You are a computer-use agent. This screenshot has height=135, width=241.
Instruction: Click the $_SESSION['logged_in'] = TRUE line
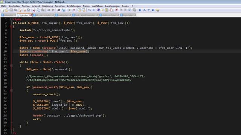pyautogui.click(x=58, y=105)
